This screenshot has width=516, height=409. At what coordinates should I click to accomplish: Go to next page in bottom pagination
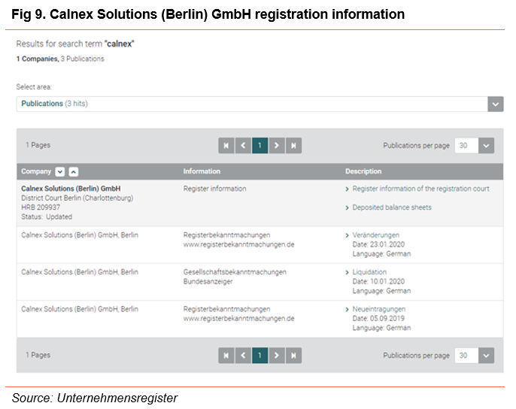coord(277,356)
